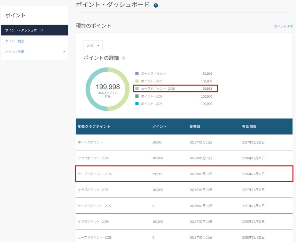Open ポイント概要 in the sidebar
Screen dimensions: 296x244
click(x=15, y=41)
